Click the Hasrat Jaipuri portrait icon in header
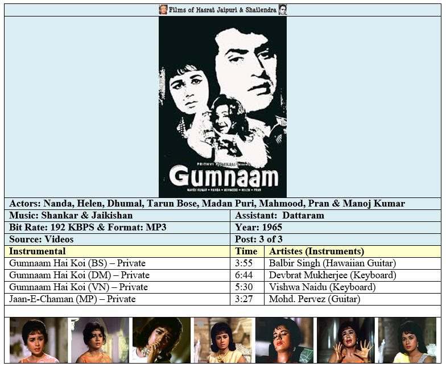 coord(163,10)
